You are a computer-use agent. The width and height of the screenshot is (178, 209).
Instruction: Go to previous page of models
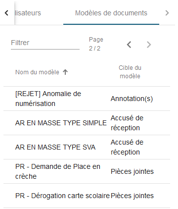[129, 45]
